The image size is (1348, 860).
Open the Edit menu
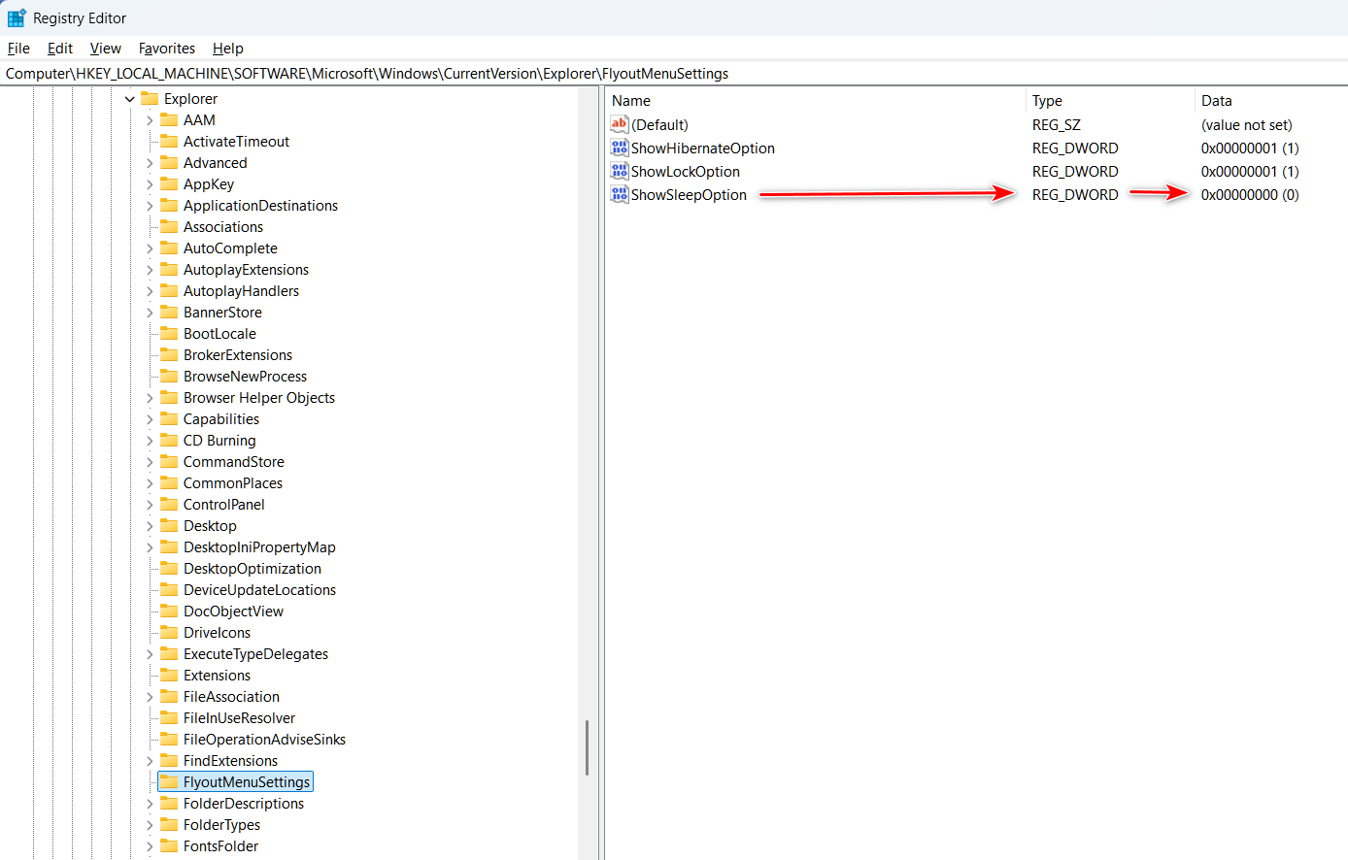click(x=60, y=49)
